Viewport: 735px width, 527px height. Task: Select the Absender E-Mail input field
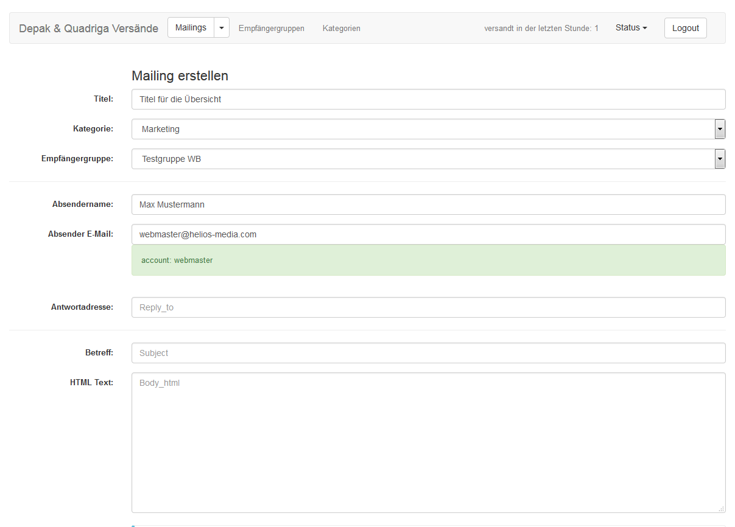pyautogui.click(x=428, y=234)
